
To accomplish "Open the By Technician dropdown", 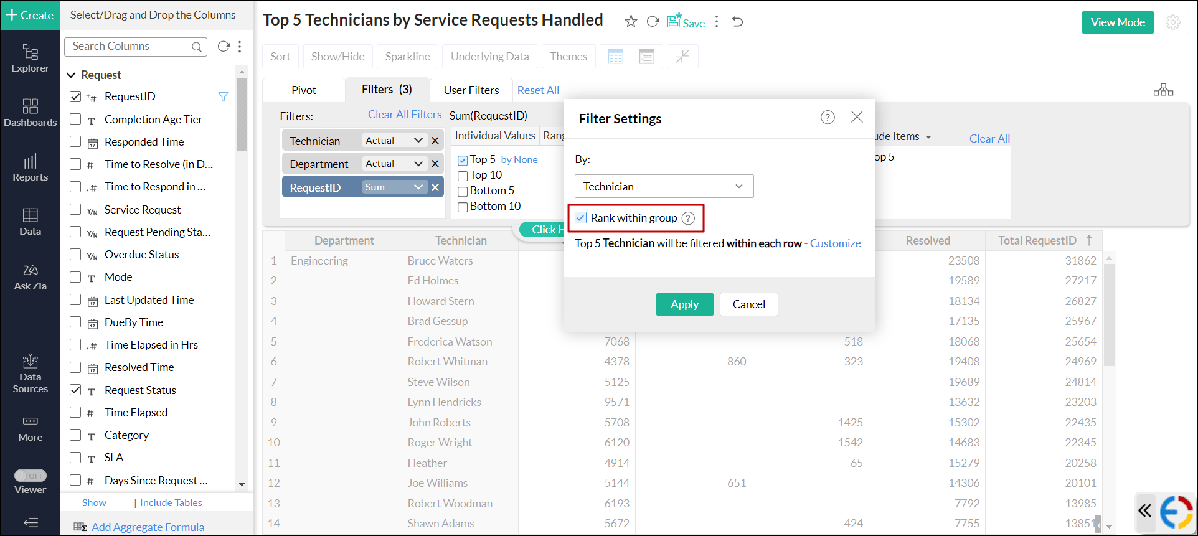I will pyautogui.click(x=664, y=186).
